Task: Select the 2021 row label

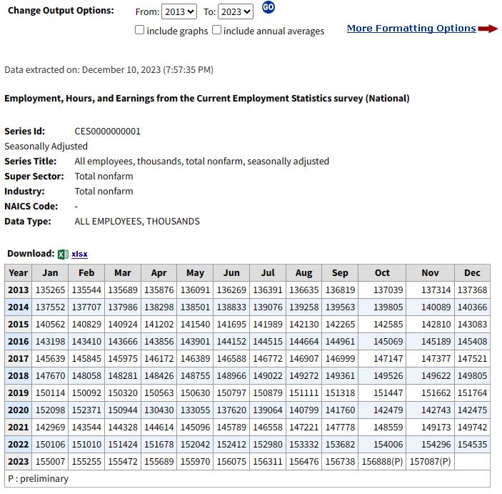Action: (19, 427)
